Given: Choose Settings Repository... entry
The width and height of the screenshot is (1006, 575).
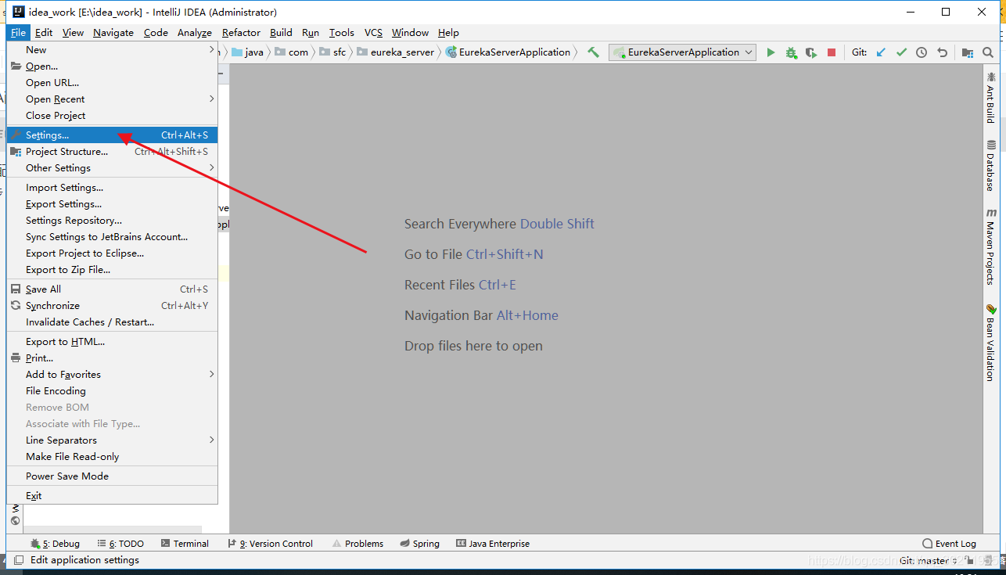Looking at the screenshot, I should point(113,221).
